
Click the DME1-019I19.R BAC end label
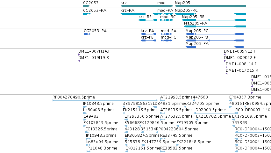pos(94,58)
